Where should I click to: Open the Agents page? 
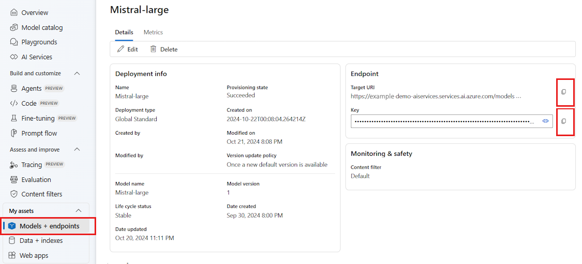click(x=32, y=89)
